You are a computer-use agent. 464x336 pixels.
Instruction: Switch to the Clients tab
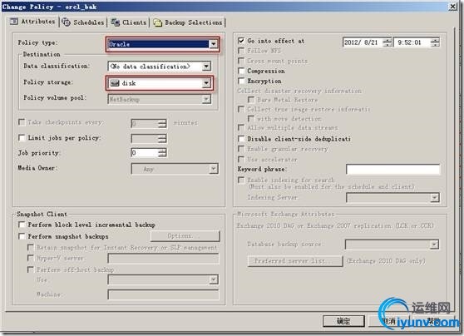tap(128, 22)
